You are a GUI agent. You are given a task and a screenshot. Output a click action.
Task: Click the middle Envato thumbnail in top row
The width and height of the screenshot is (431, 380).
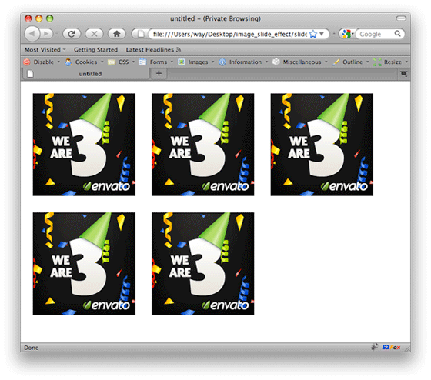coord(203,145)
